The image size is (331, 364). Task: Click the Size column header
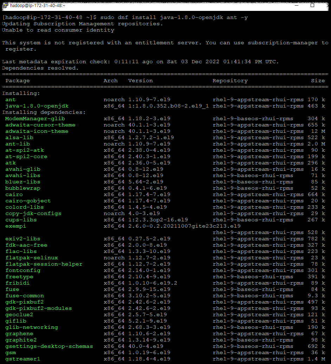pos(318,80)
